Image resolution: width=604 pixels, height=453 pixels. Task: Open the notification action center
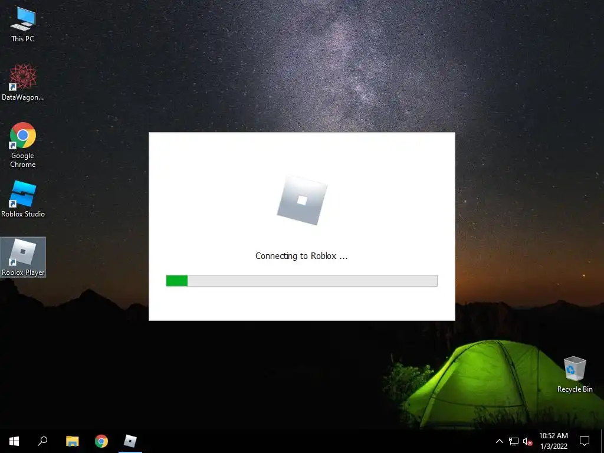click(x=585, y=441)
